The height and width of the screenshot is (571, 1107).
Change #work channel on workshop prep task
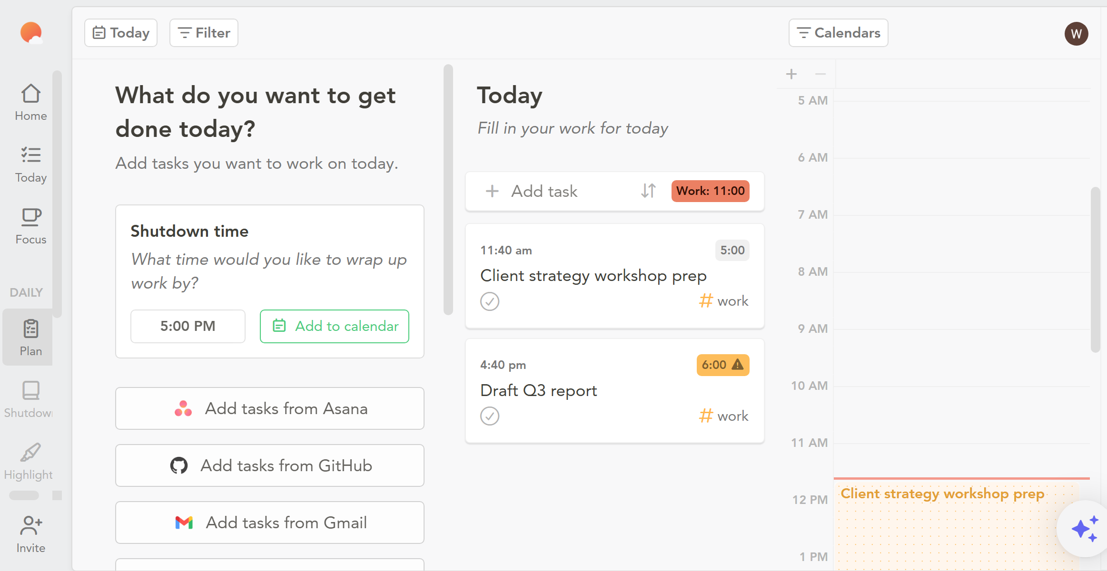[x=723, y=301]
